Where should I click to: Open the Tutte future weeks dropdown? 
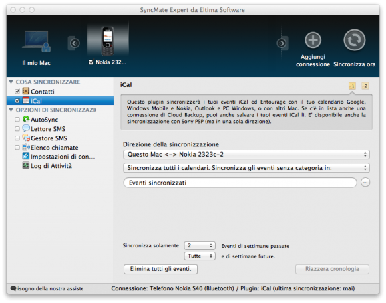(200, 256)
